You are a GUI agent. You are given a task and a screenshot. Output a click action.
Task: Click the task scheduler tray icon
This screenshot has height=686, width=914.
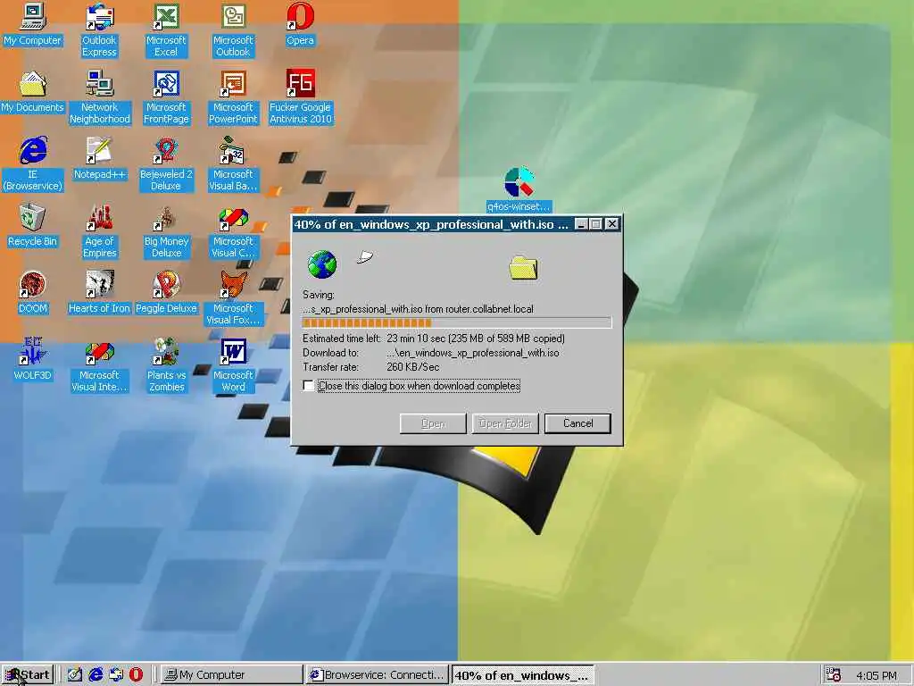click(835, 675)
